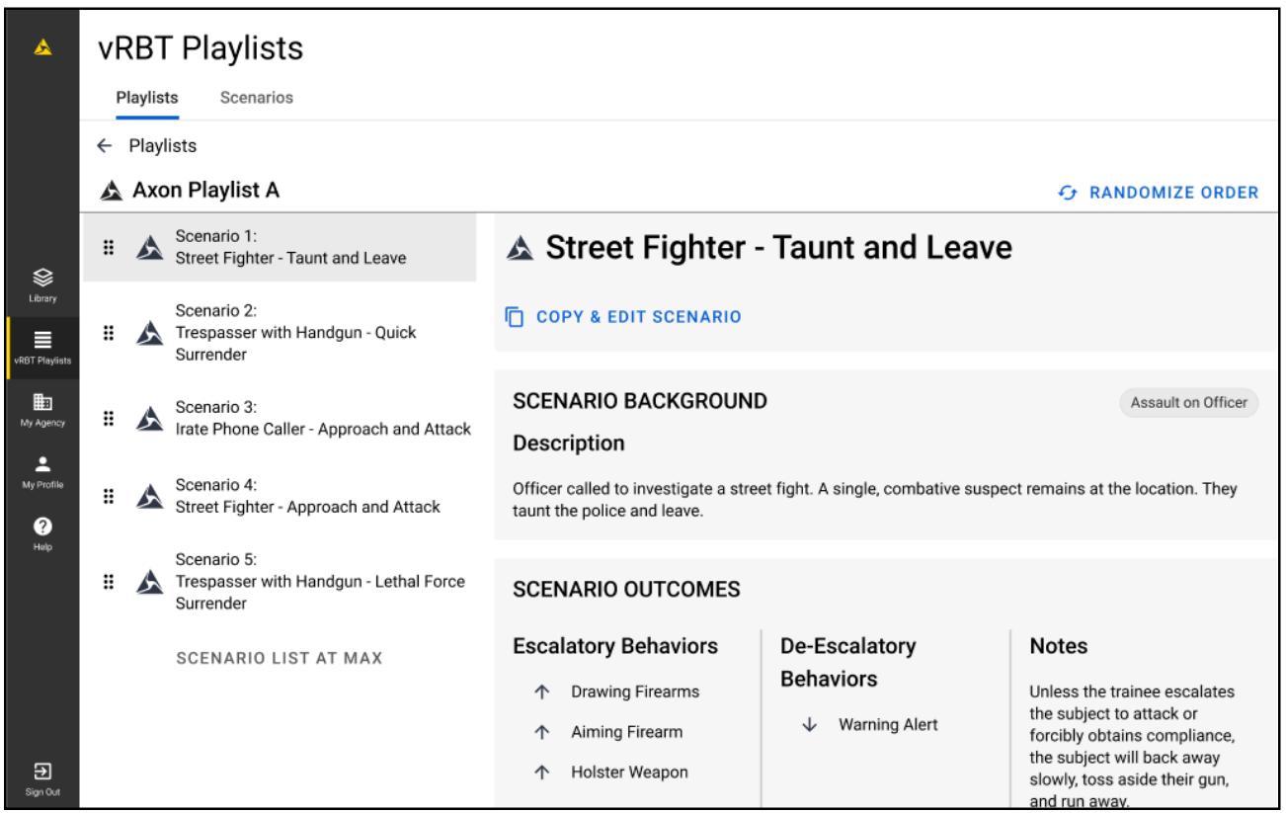Click the vRBT Playlists sidebar icon

coord(42,347)
